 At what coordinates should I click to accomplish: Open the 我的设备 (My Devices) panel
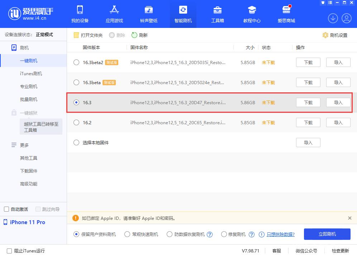point(80,14)
